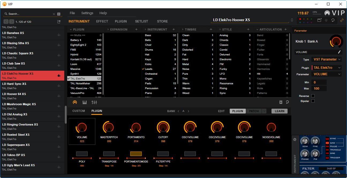Enable the Bipolar checkbox

point(313,101)
